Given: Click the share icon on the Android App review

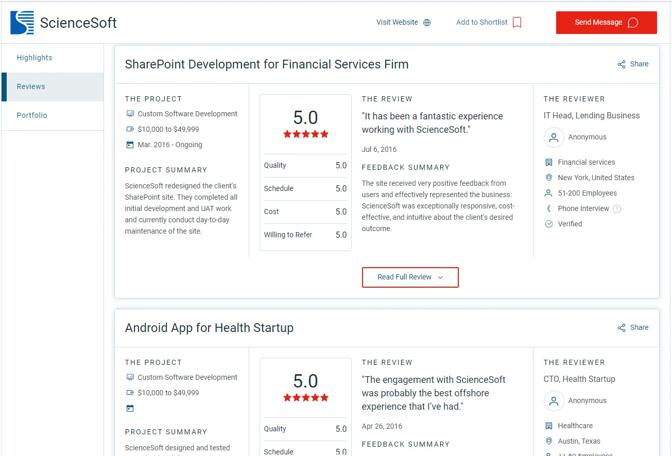Looking at the screenshot, I should [622, 328].
